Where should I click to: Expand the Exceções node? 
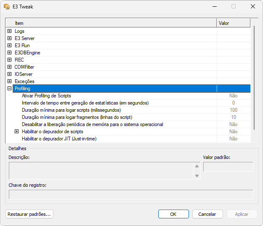tap(9, 81)
